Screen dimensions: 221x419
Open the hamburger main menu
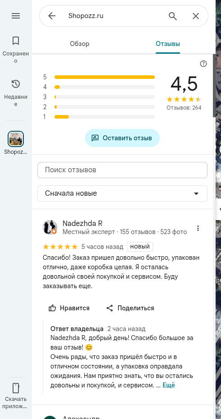coord(16,16)
